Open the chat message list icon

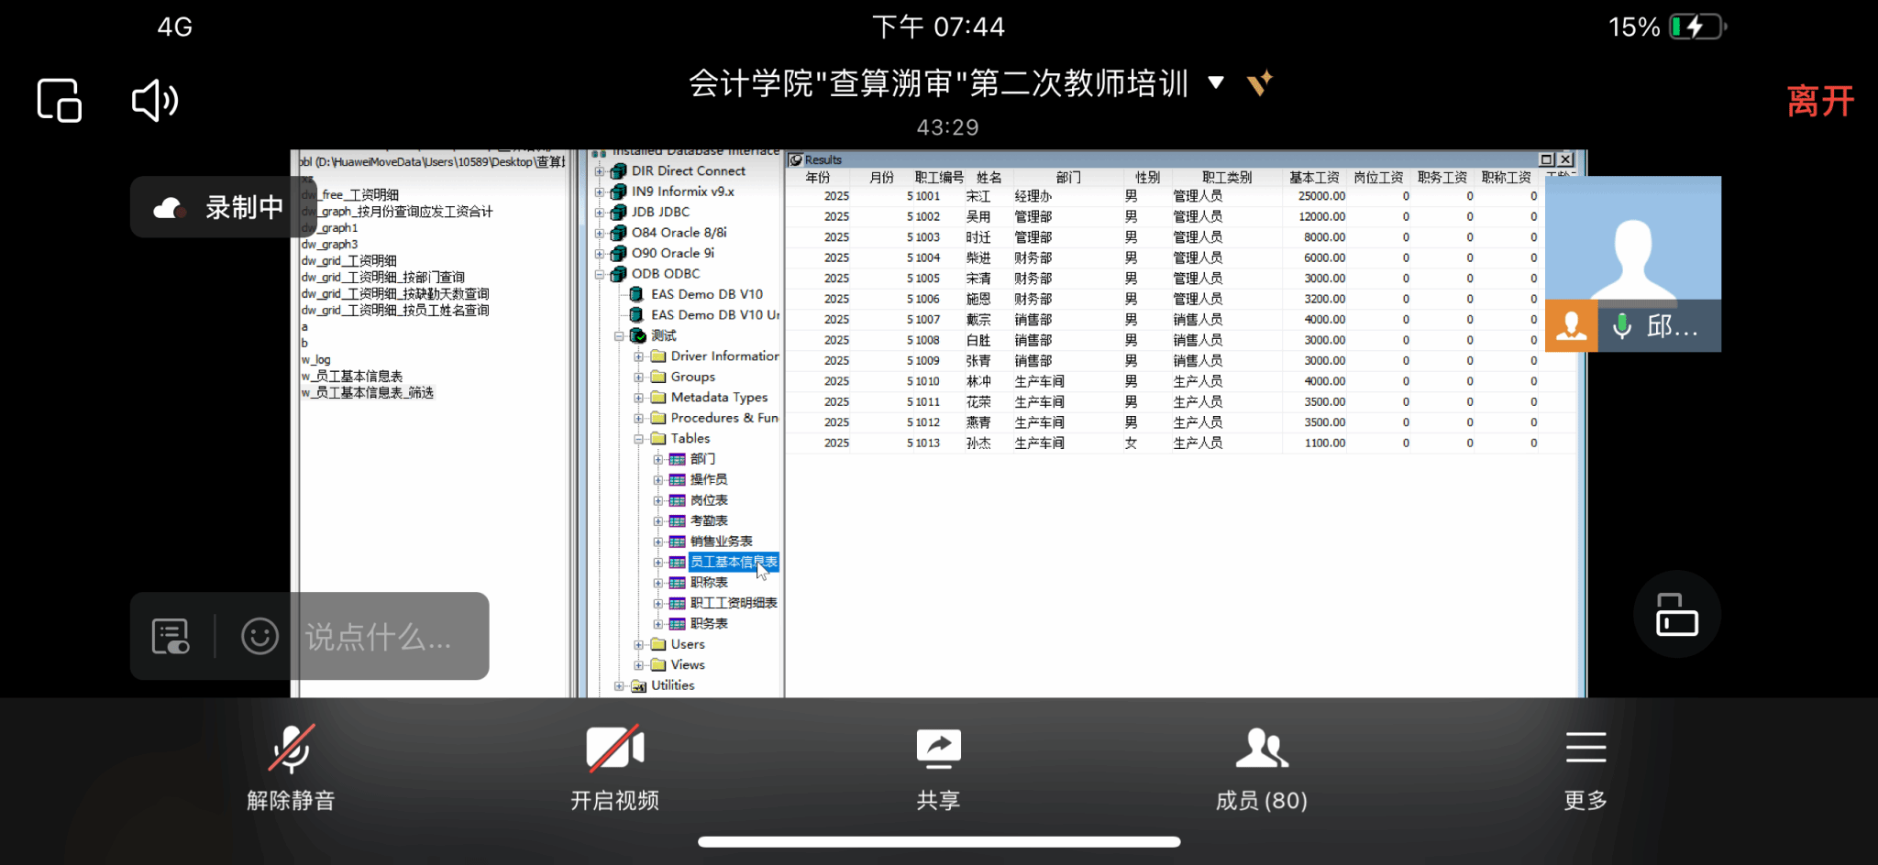(x=171, y=636)
